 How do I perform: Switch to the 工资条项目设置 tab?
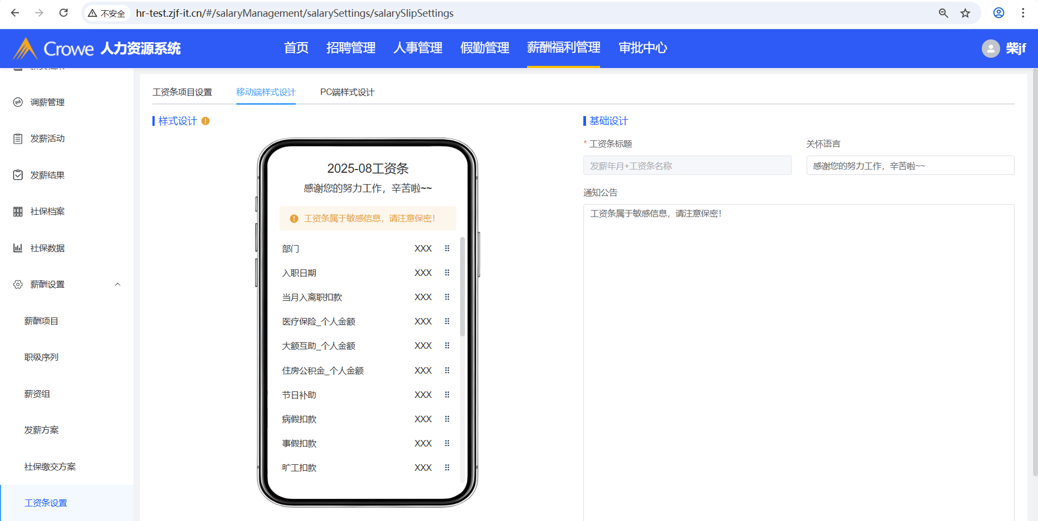[182, 92]
